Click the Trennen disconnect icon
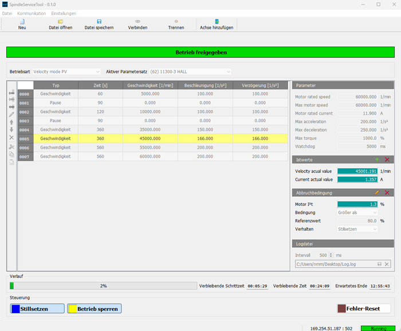 click(176, 22)
